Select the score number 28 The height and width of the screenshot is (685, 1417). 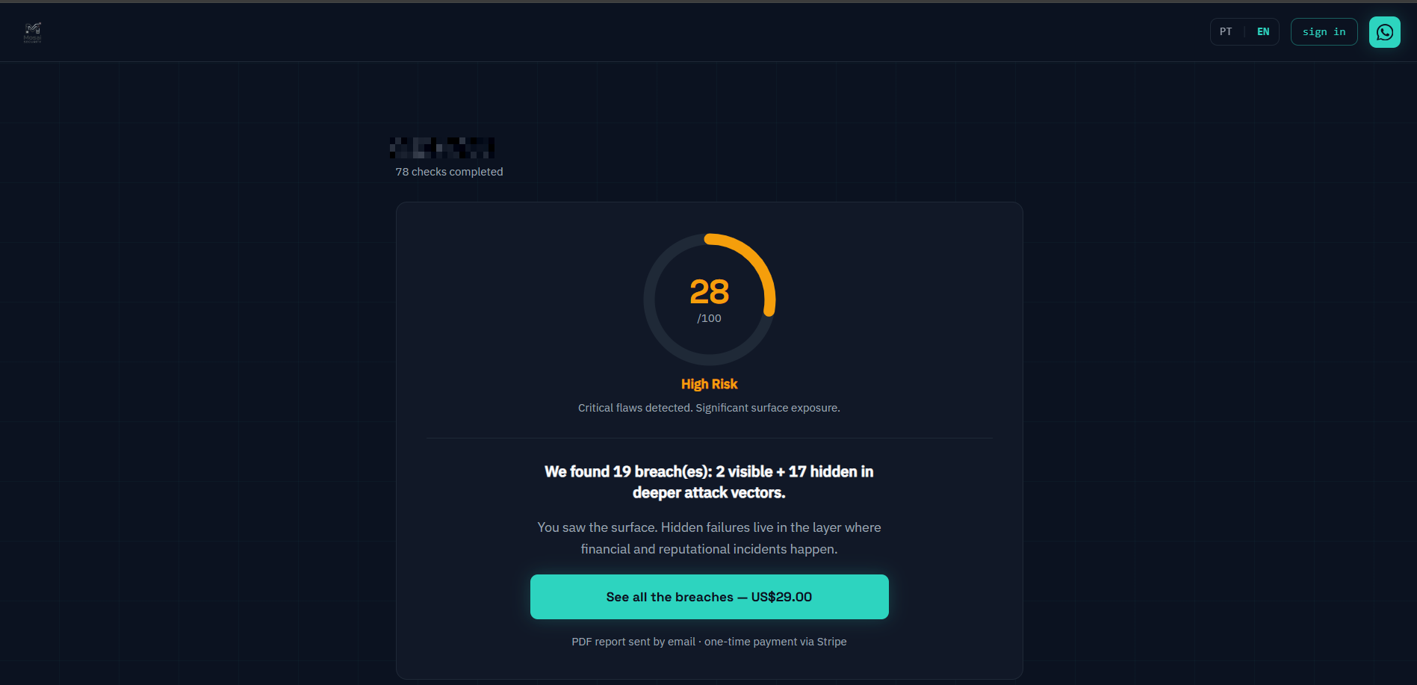[709, 291]
